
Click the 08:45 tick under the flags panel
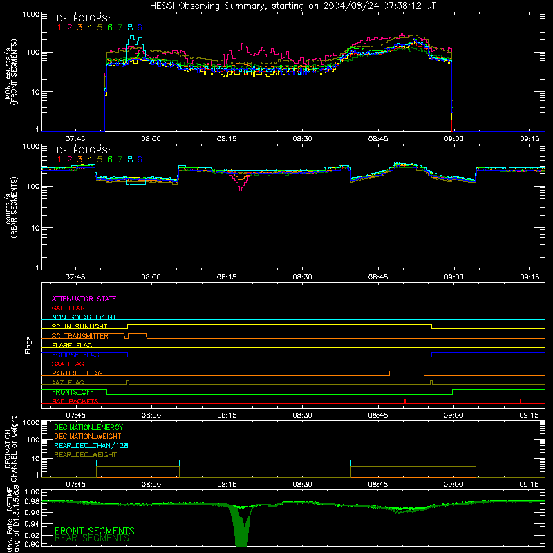tap(378, 415)
